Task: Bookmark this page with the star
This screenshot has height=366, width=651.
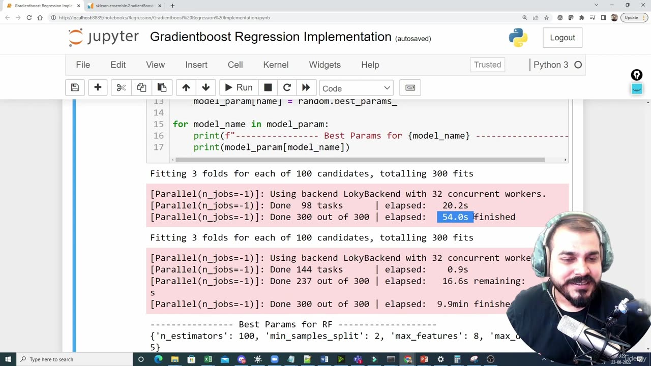Action: pyautogui.click(x=547, y=17)
